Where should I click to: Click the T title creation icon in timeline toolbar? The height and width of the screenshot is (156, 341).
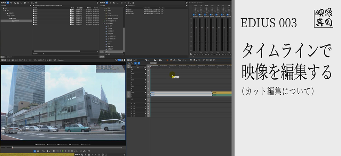(191, 60)
